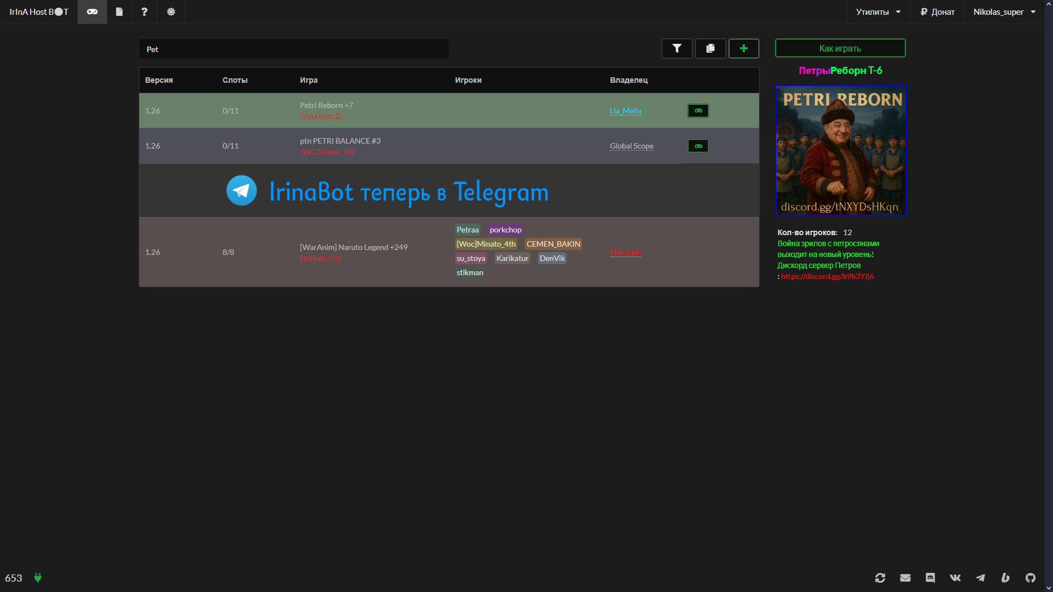Click the copy list icon button

710,48
